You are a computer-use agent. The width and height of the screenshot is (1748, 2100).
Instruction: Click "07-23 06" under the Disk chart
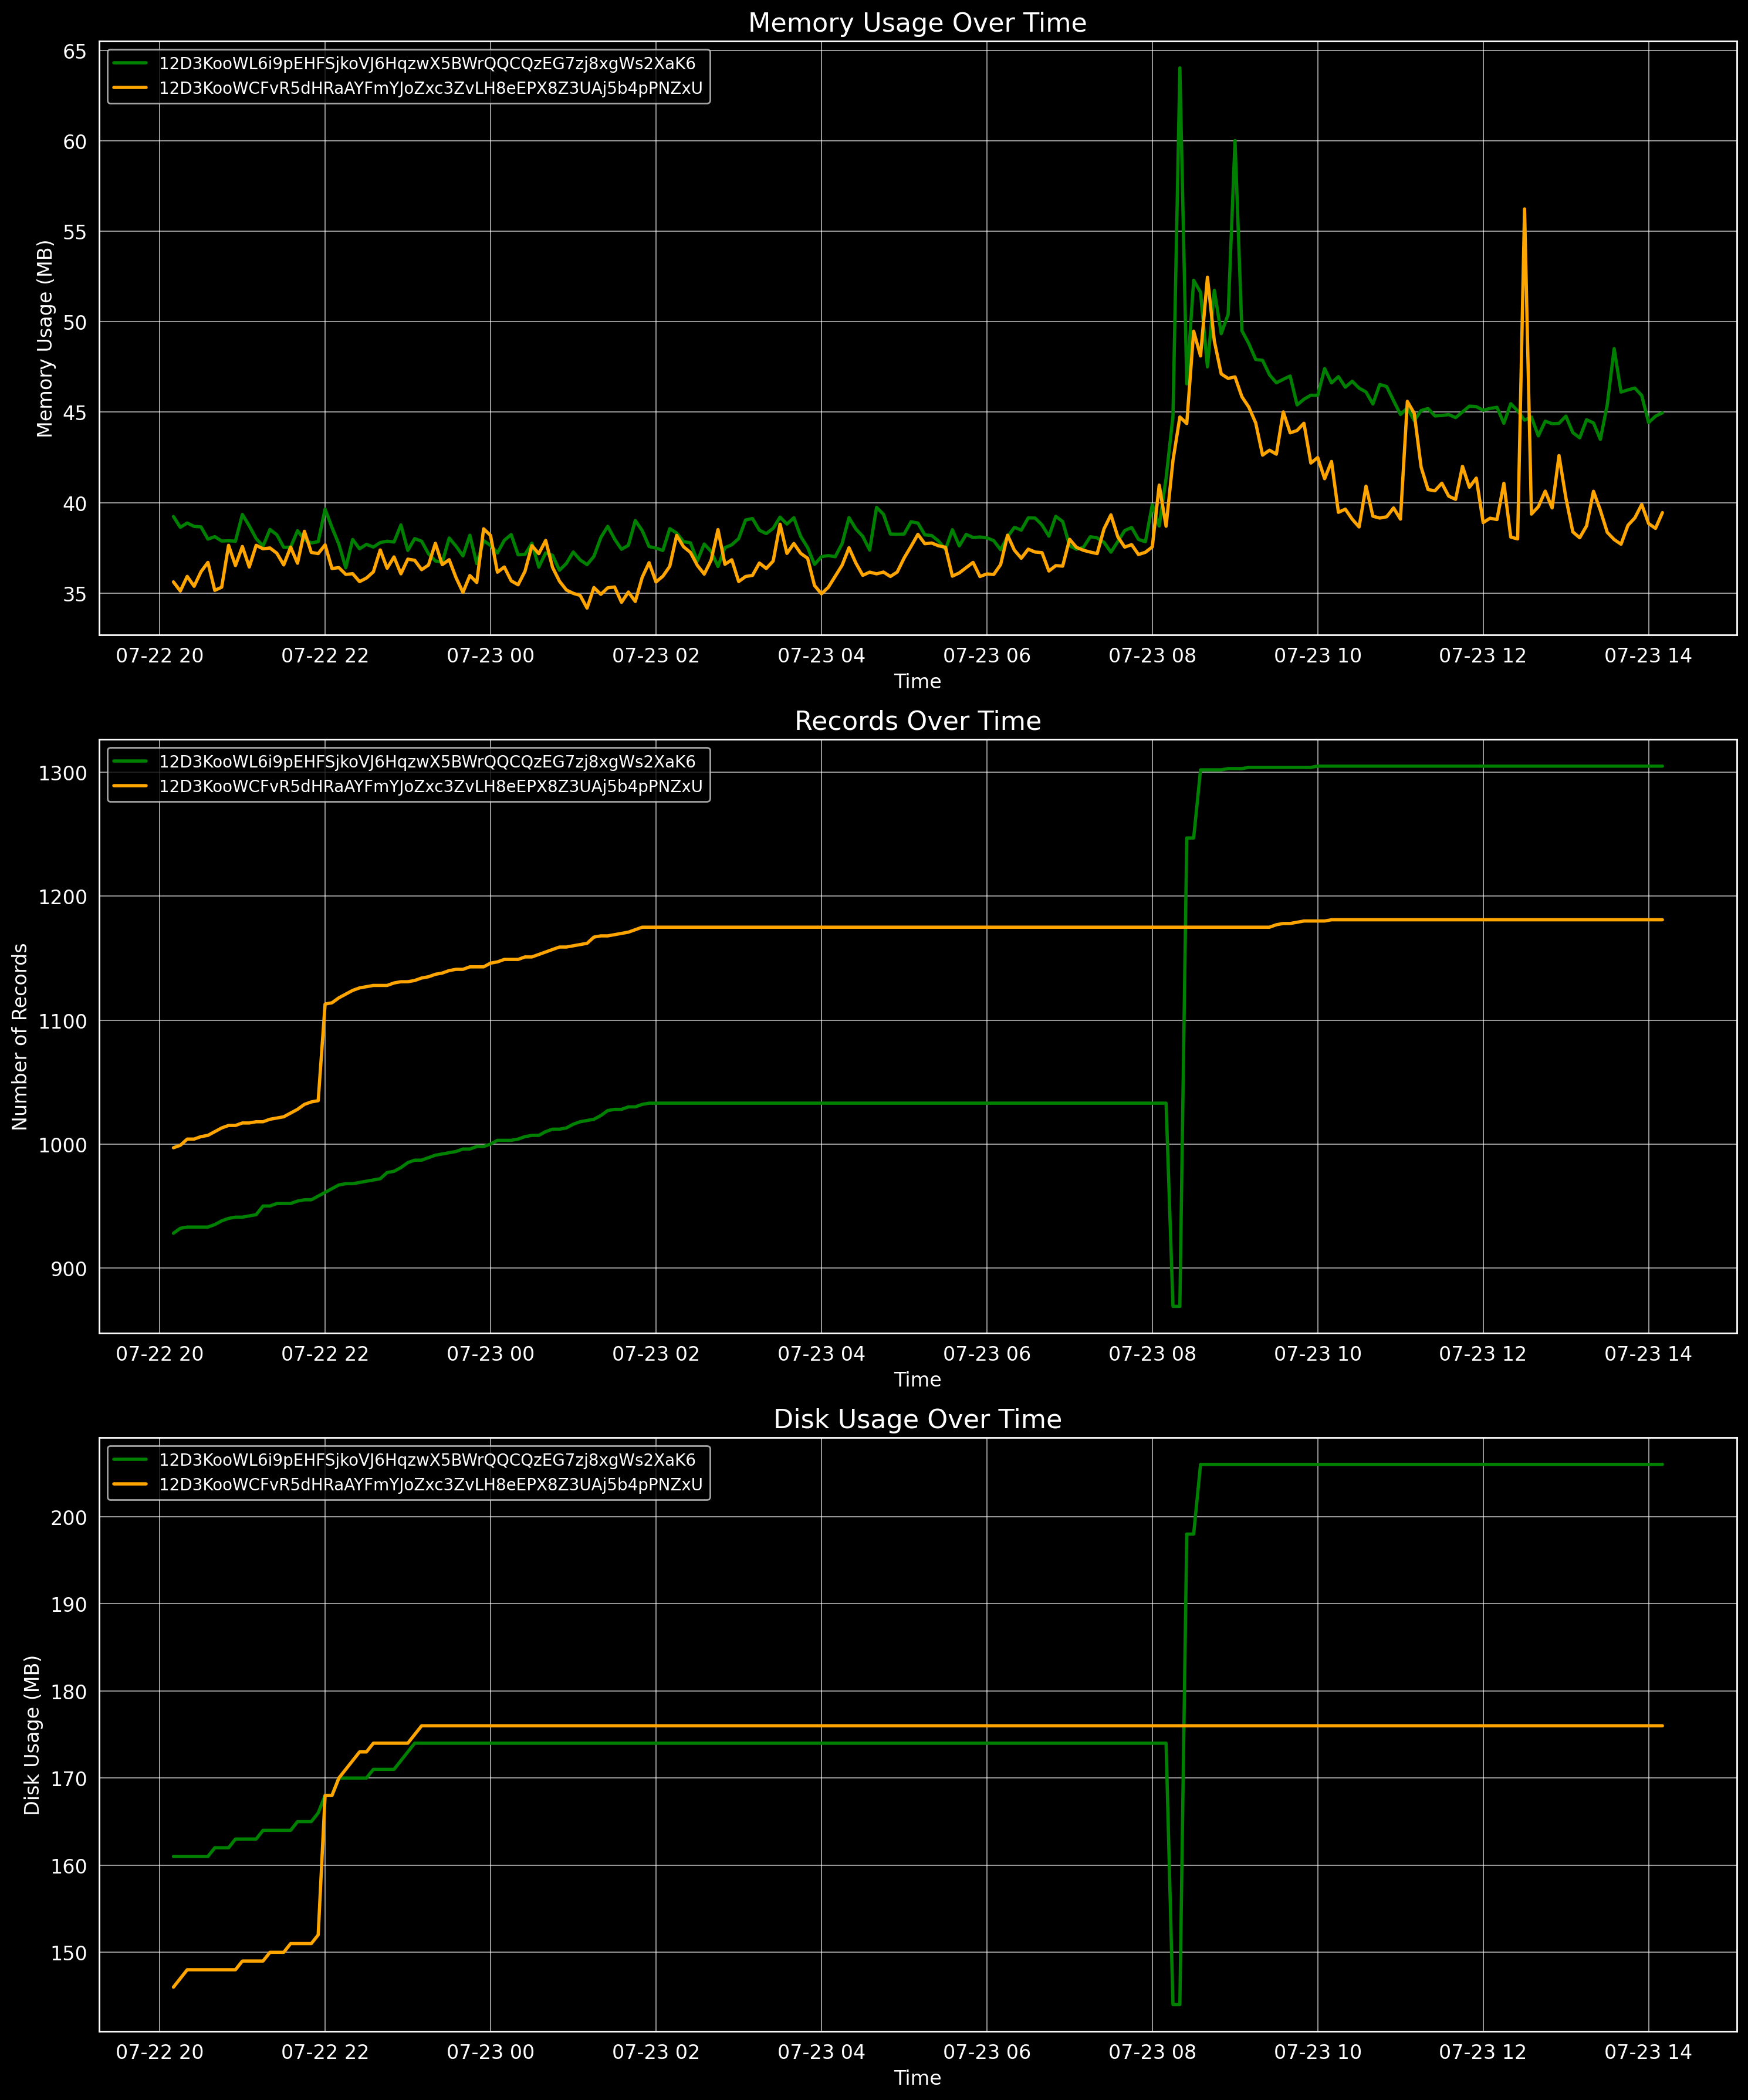(987, 2052)
